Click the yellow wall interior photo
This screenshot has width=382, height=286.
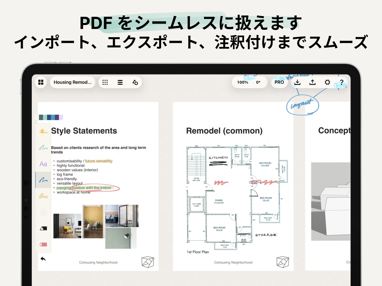point(93,222)
